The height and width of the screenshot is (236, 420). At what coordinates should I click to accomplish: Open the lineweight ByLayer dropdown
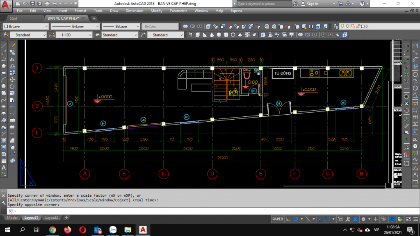click(121, 26)
